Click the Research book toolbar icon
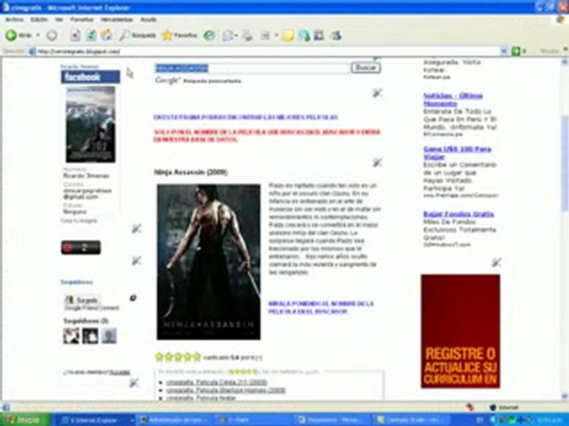This screenshot has width=569, height=426. pyautogui.click(x=319, y=35)
